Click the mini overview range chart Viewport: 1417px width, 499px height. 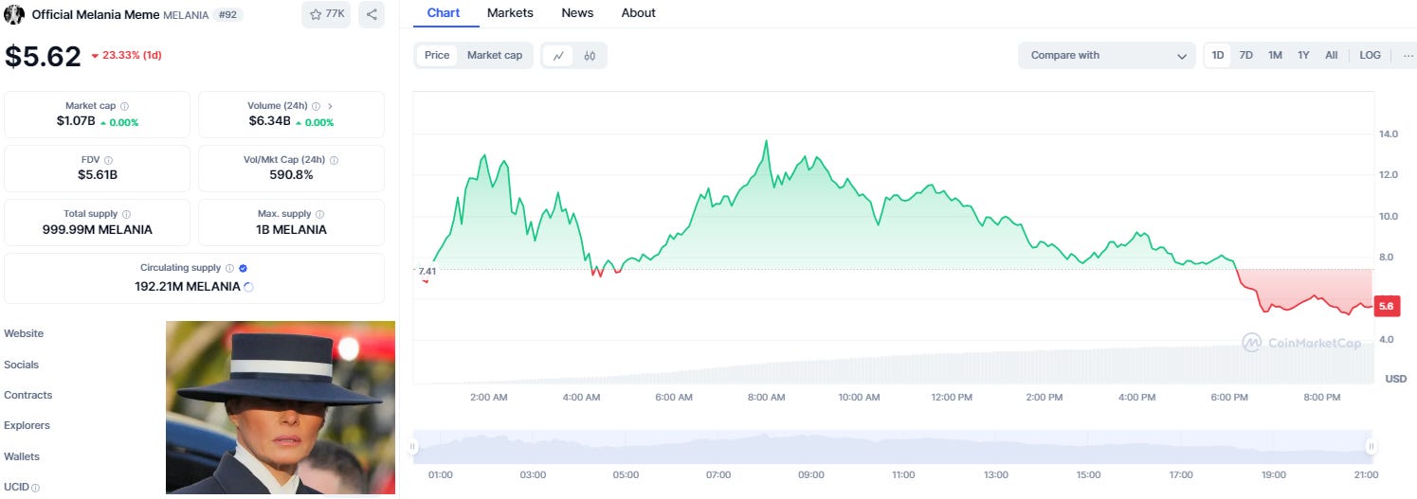(892, 446)
